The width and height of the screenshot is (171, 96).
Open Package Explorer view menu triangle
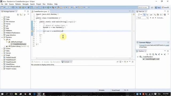point(28,14)
